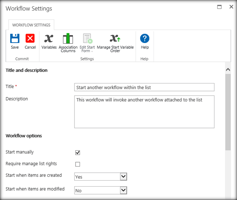This screenshot has height=200, width=237.
Task: Expand Start when items are modified dropdown
Action: pyautogui.click(x=123, y=190)
